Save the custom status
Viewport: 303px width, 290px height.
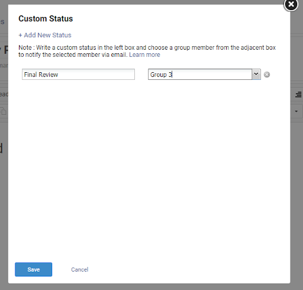34,269
